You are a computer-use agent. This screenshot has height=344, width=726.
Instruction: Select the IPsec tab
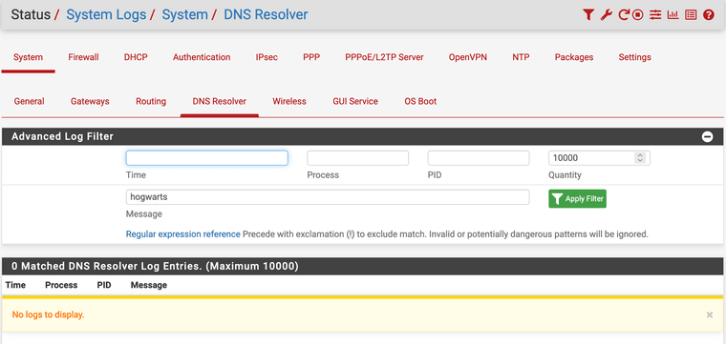tap(267, 57)
